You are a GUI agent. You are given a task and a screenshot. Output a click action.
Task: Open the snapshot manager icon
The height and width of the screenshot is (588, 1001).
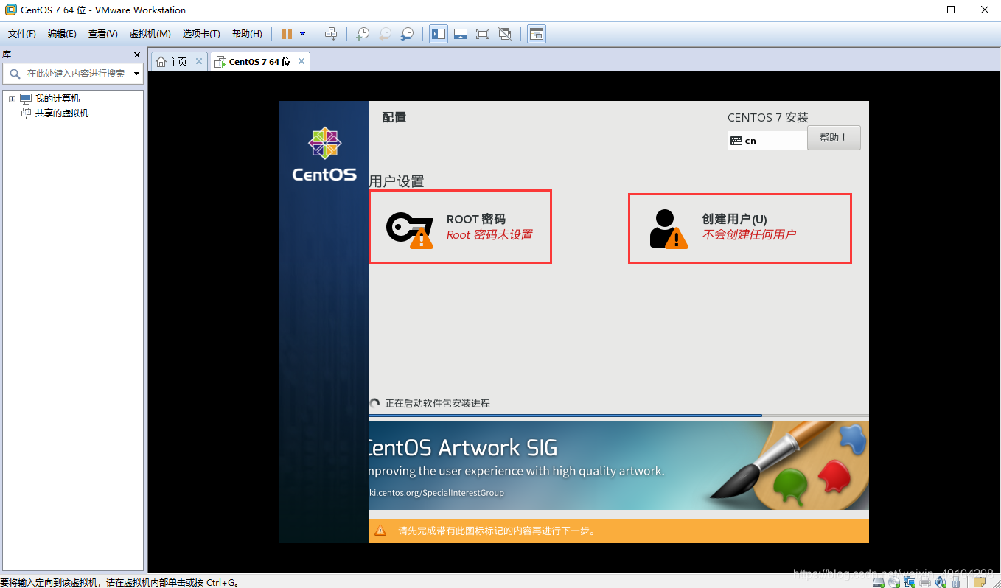coord(407,34)
